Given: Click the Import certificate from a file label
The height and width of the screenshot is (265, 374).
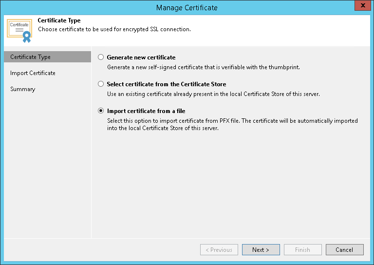Looking at the screenshot, I should [146, 111].
